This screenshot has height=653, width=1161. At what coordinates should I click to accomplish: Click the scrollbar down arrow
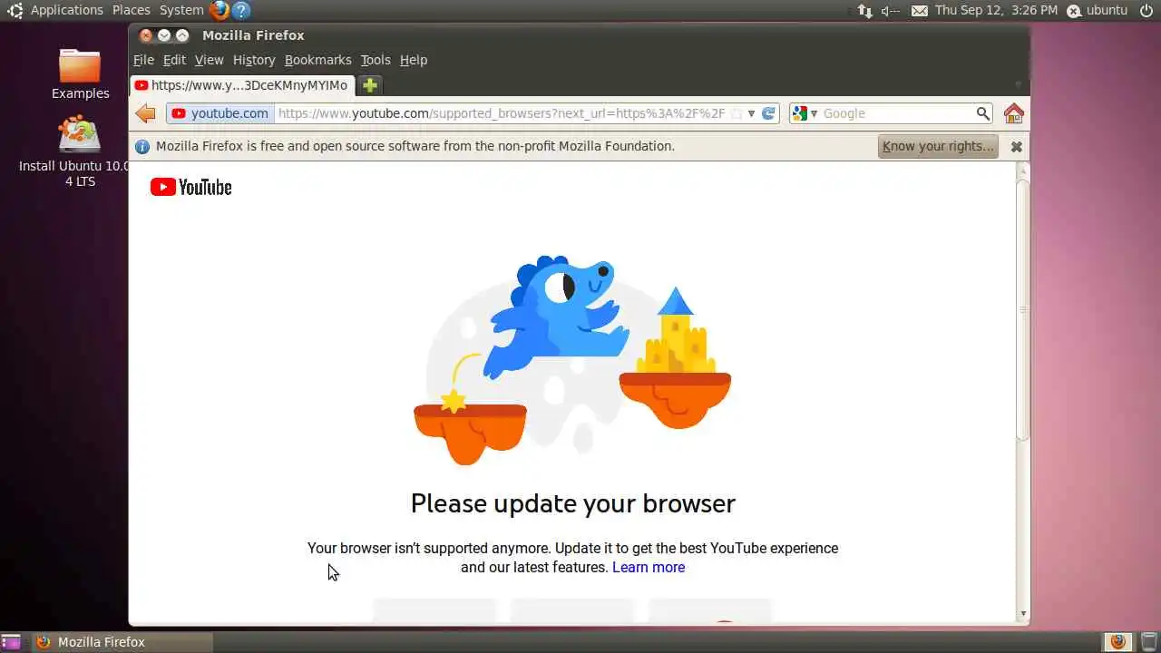[x=1023, y=614]
